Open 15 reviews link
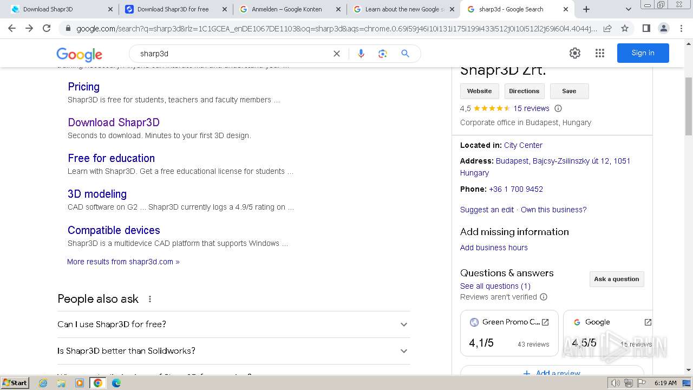The height and width of the screenshot is (390, 693). pyautogui.click(x=531, y=108)
